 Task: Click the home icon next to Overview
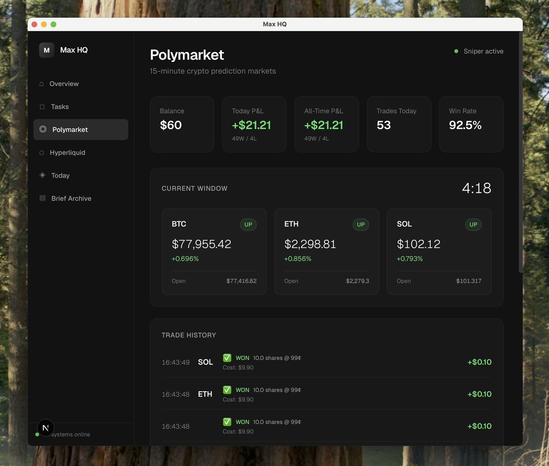tap(42, 84)
